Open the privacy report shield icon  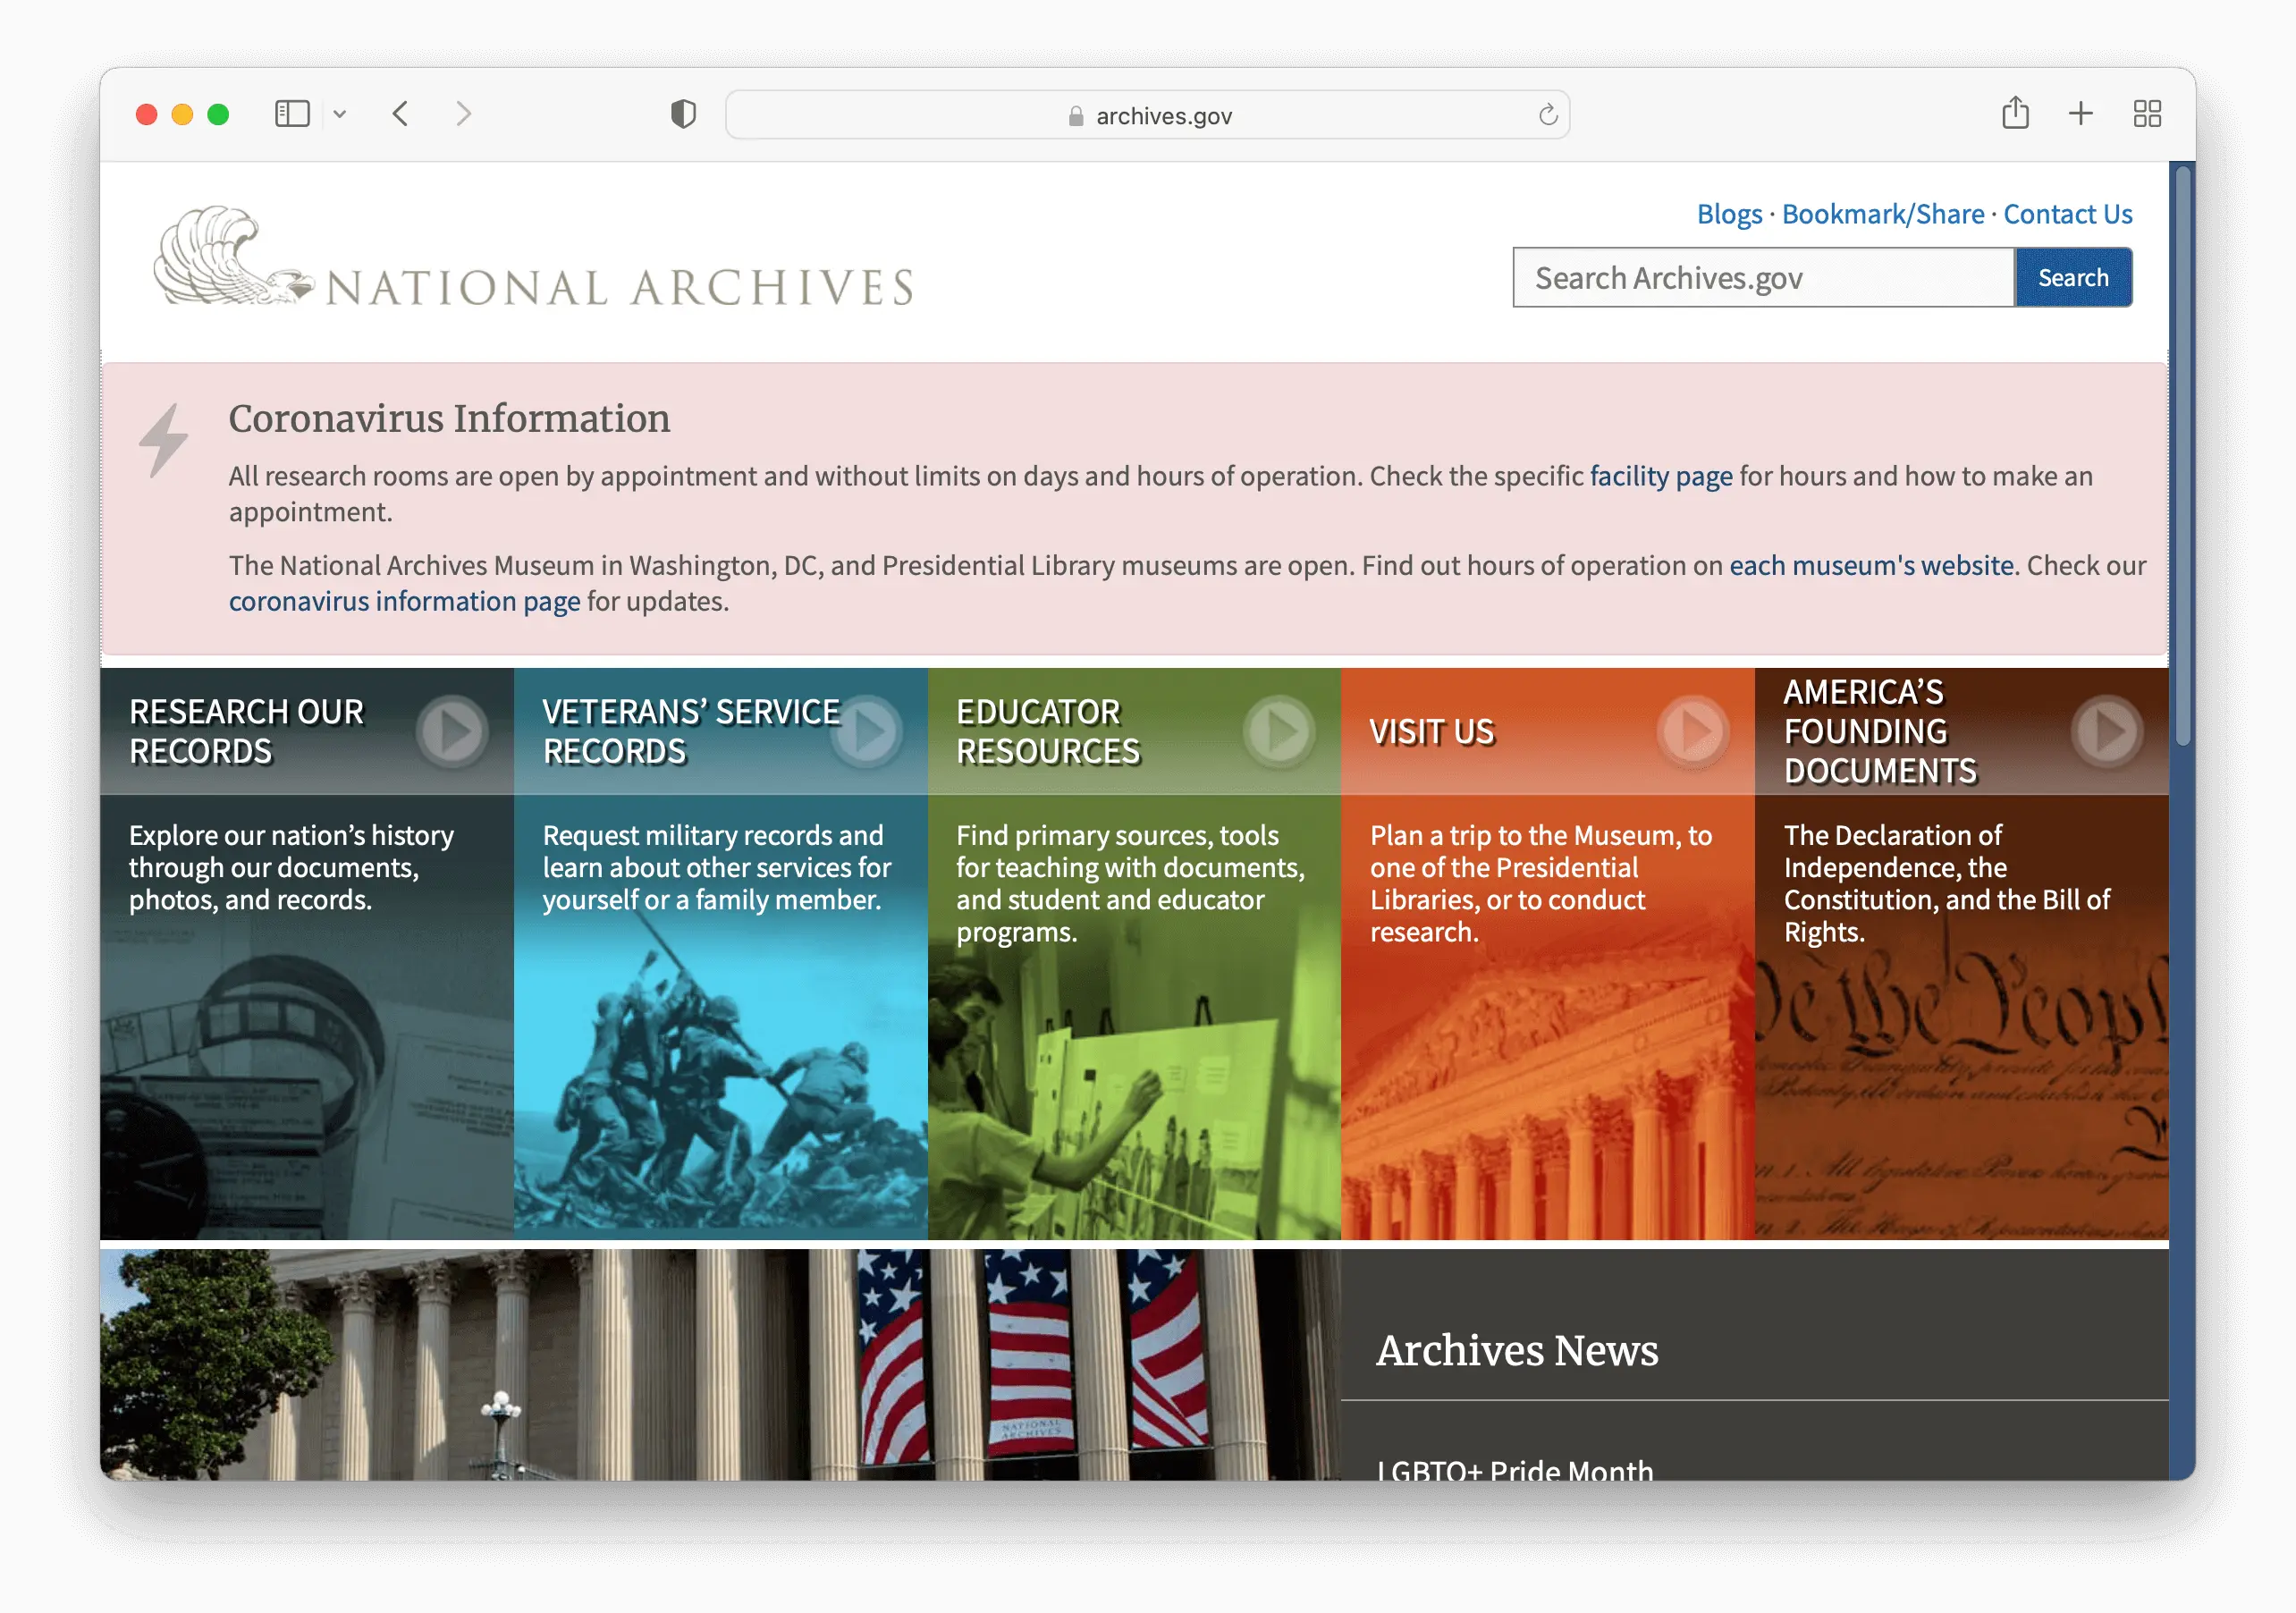pos(683,114)
